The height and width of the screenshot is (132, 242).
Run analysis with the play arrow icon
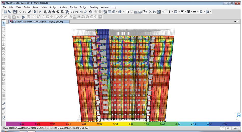[40, 12]
